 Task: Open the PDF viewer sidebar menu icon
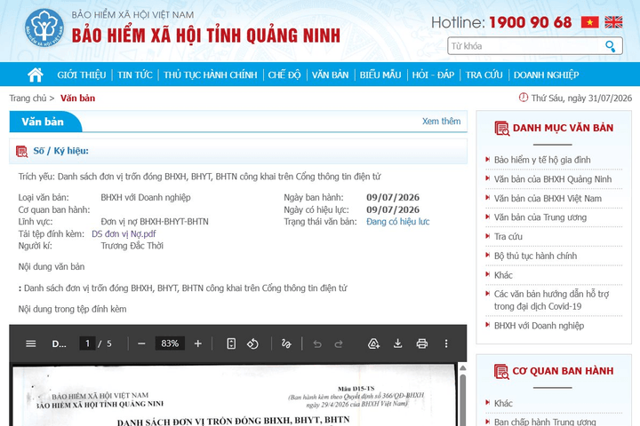click(30, 343)
